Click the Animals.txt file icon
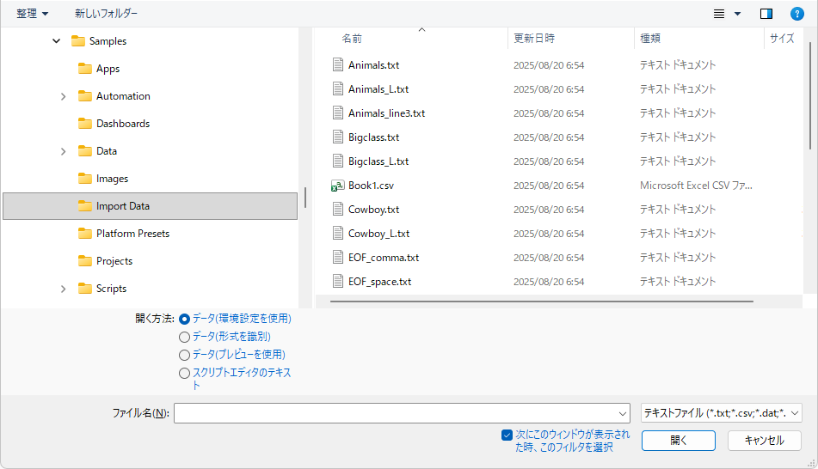 tap(338, 64)
